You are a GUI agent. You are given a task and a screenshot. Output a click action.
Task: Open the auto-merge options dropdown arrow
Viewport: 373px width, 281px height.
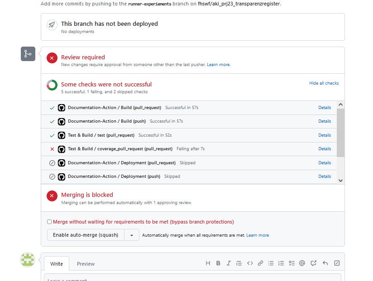(x=132, y=235)
